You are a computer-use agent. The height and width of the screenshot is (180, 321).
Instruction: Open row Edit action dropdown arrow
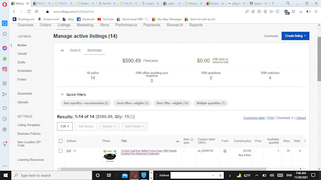click(75, 151)
